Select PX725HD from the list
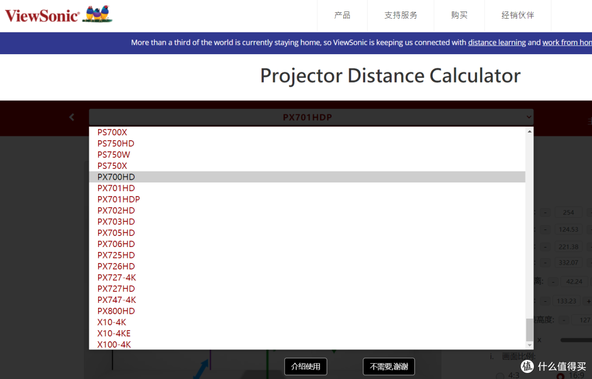 click(307, 255)
